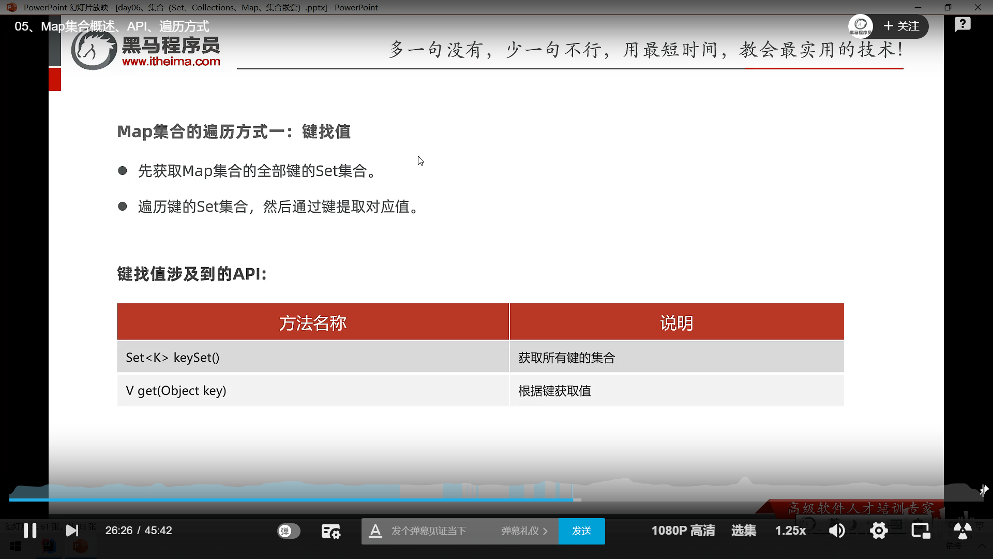The height and width of the screenshot is (559, 993).
Task: Click the uploader avatar at top
Action: pyautogui.click(x=861, y=25)
